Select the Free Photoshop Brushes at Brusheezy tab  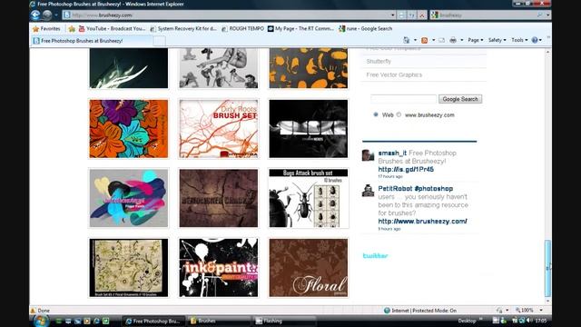click(91, 41)
